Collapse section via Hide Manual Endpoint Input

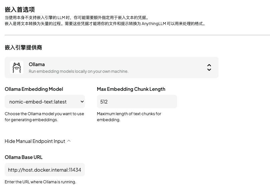pyautogui.click(x=35, y=141)
